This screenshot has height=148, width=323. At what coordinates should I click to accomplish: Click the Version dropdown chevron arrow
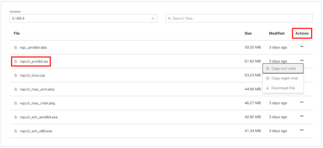pos(153,18)
